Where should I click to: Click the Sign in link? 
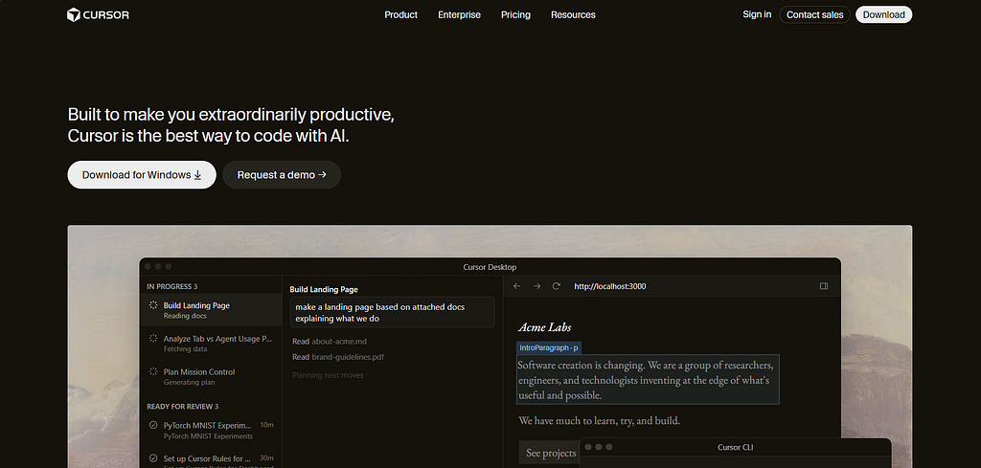[757, 14]
